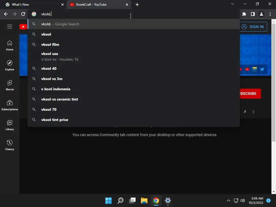The height and width of the screenshot is (207, 276).
Task: Click the scrollbar down arrow
Action: 274,192
